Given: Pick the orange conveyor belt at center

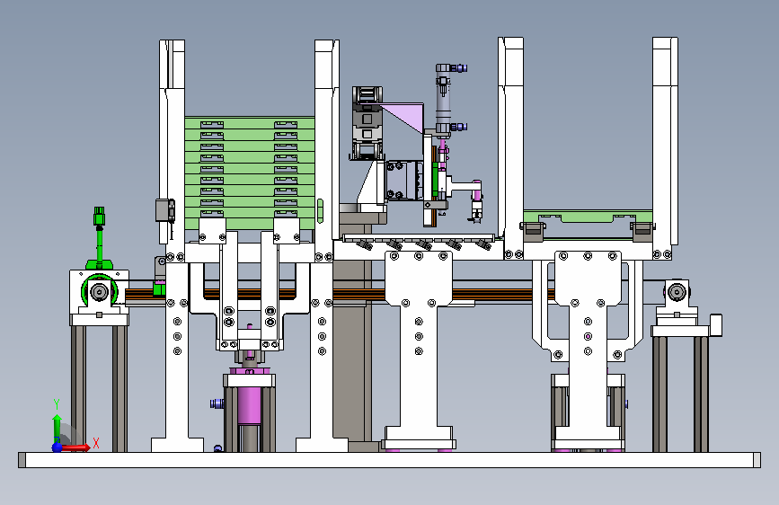Looking at the screenshot, I should point(417,294).
